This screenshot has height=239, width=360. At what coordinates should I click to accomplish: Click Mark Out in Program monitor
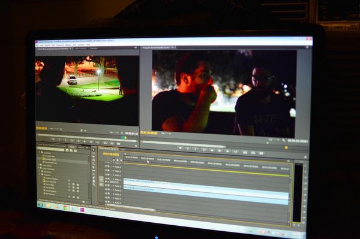[196, 149]
